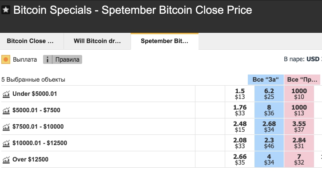Screen dimensions: 322x189
Task: Open graph icon for $5000.01 - $7500
Action: [x=6, y=110]
